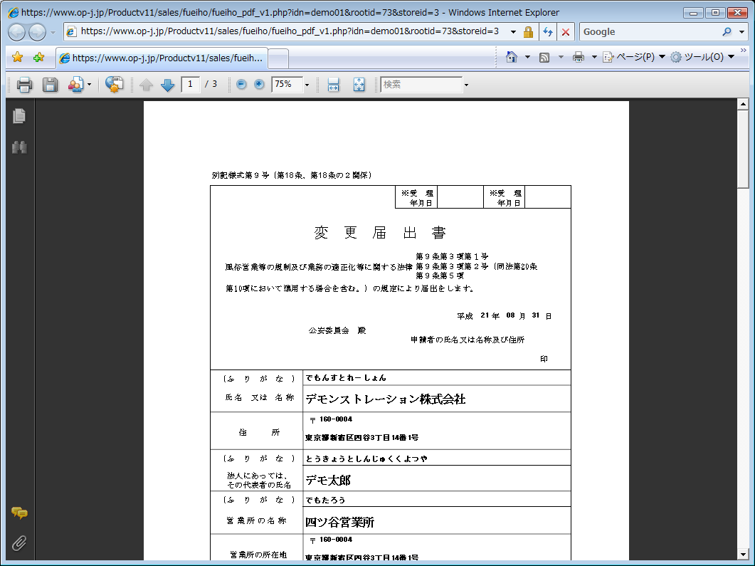Open the Pages panel in sidebar

(19, 115)
